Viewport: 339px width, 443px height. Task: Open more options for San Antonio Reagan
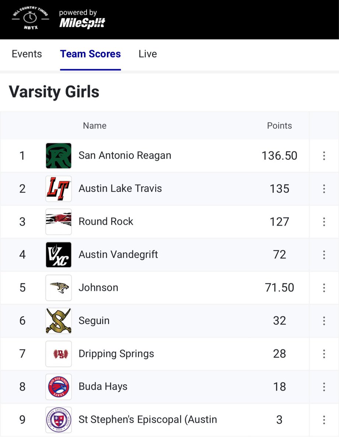tap(324, 156)
